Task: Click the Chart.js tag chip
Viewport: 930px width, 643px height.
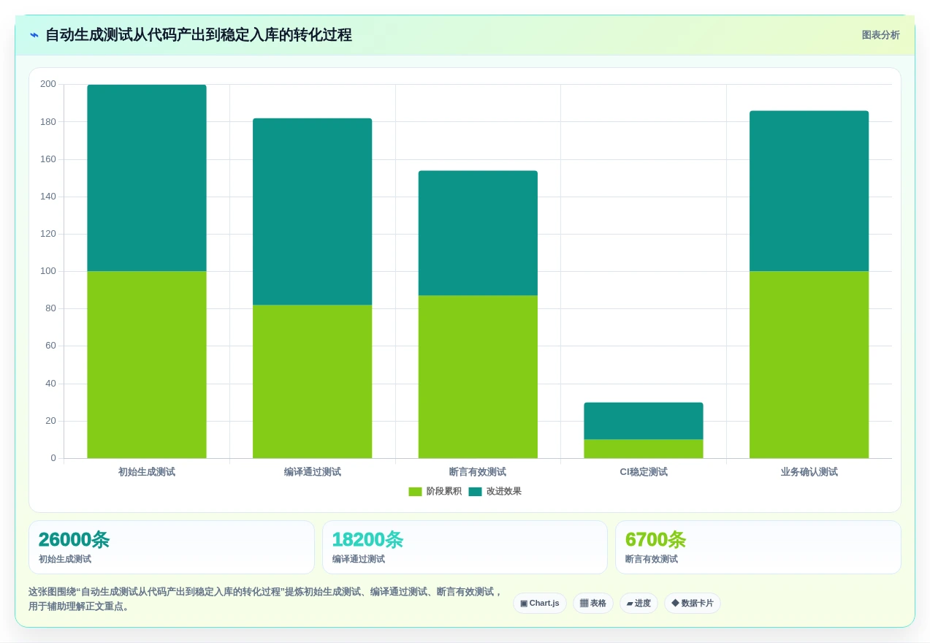Action: click(x=540, y=604)
